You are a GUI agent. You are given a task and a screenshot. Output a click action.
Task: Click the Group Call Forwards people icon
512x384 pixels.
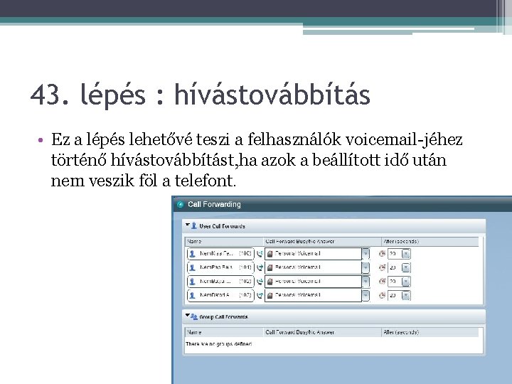click(194, 316)
